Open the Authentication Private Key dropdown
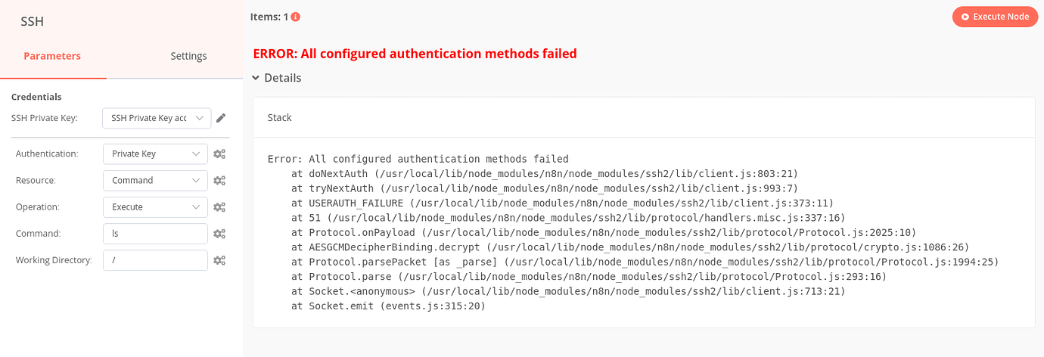Image resolution: width=1044 pixels, height=357 pixels. [x=155, y=154]
